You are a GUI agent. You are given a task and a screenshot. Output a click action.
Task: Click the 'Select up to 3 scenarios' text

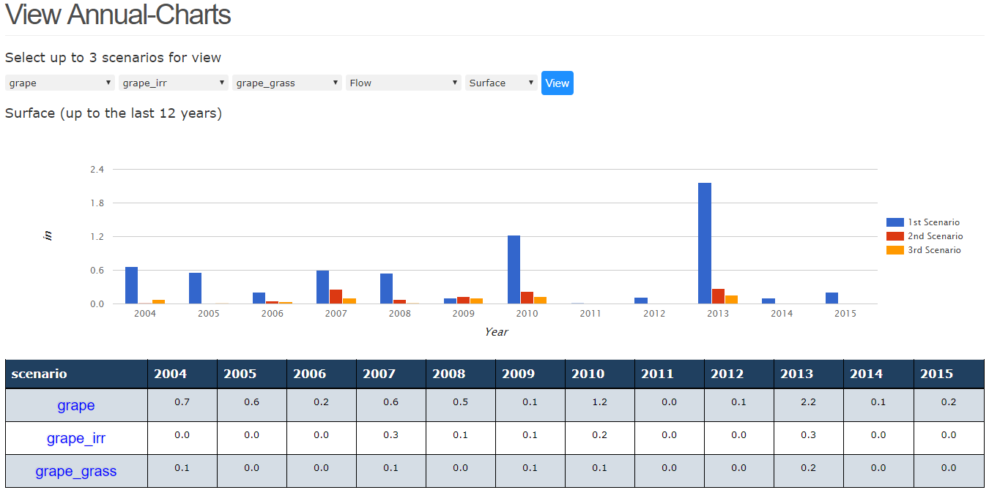[x=114, y=58]
